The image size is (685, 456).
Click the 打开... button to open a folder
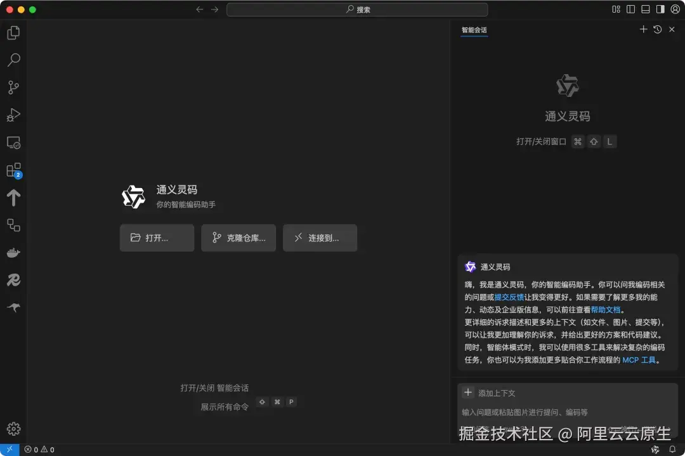157,237
